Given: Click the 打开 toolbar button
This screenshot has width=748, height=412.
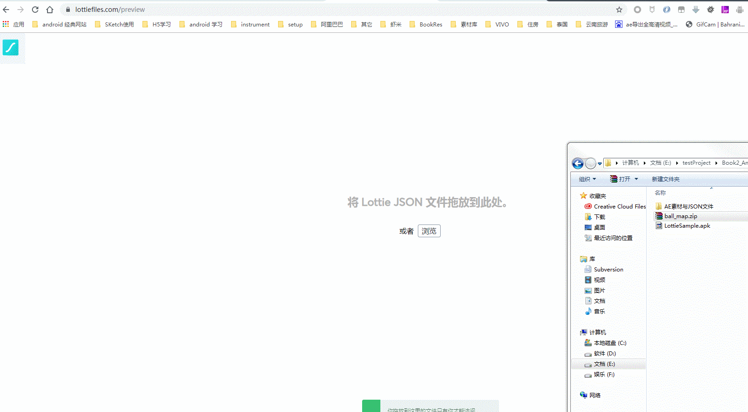Looking at the screenshot, I should pos(620,179).
